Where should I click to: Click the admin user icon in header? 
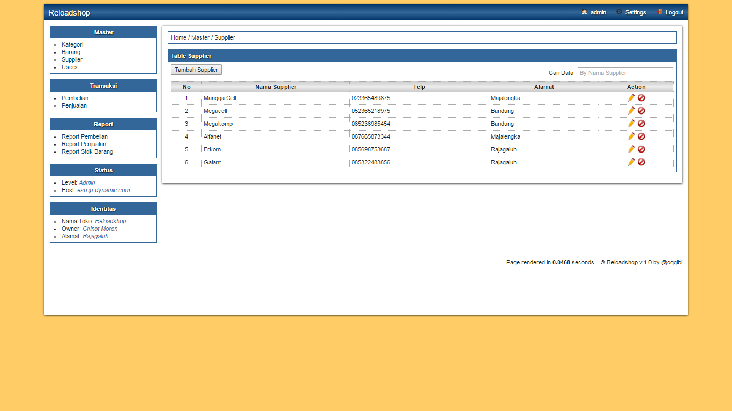click(x=584, y=12)
